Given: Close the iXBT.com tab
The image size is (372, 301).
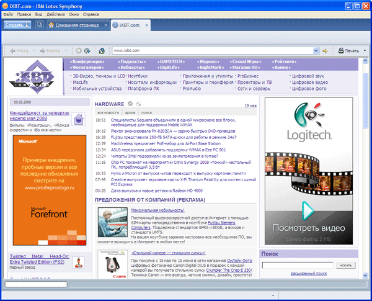Looking at the screenshot, I should (146, 25).
